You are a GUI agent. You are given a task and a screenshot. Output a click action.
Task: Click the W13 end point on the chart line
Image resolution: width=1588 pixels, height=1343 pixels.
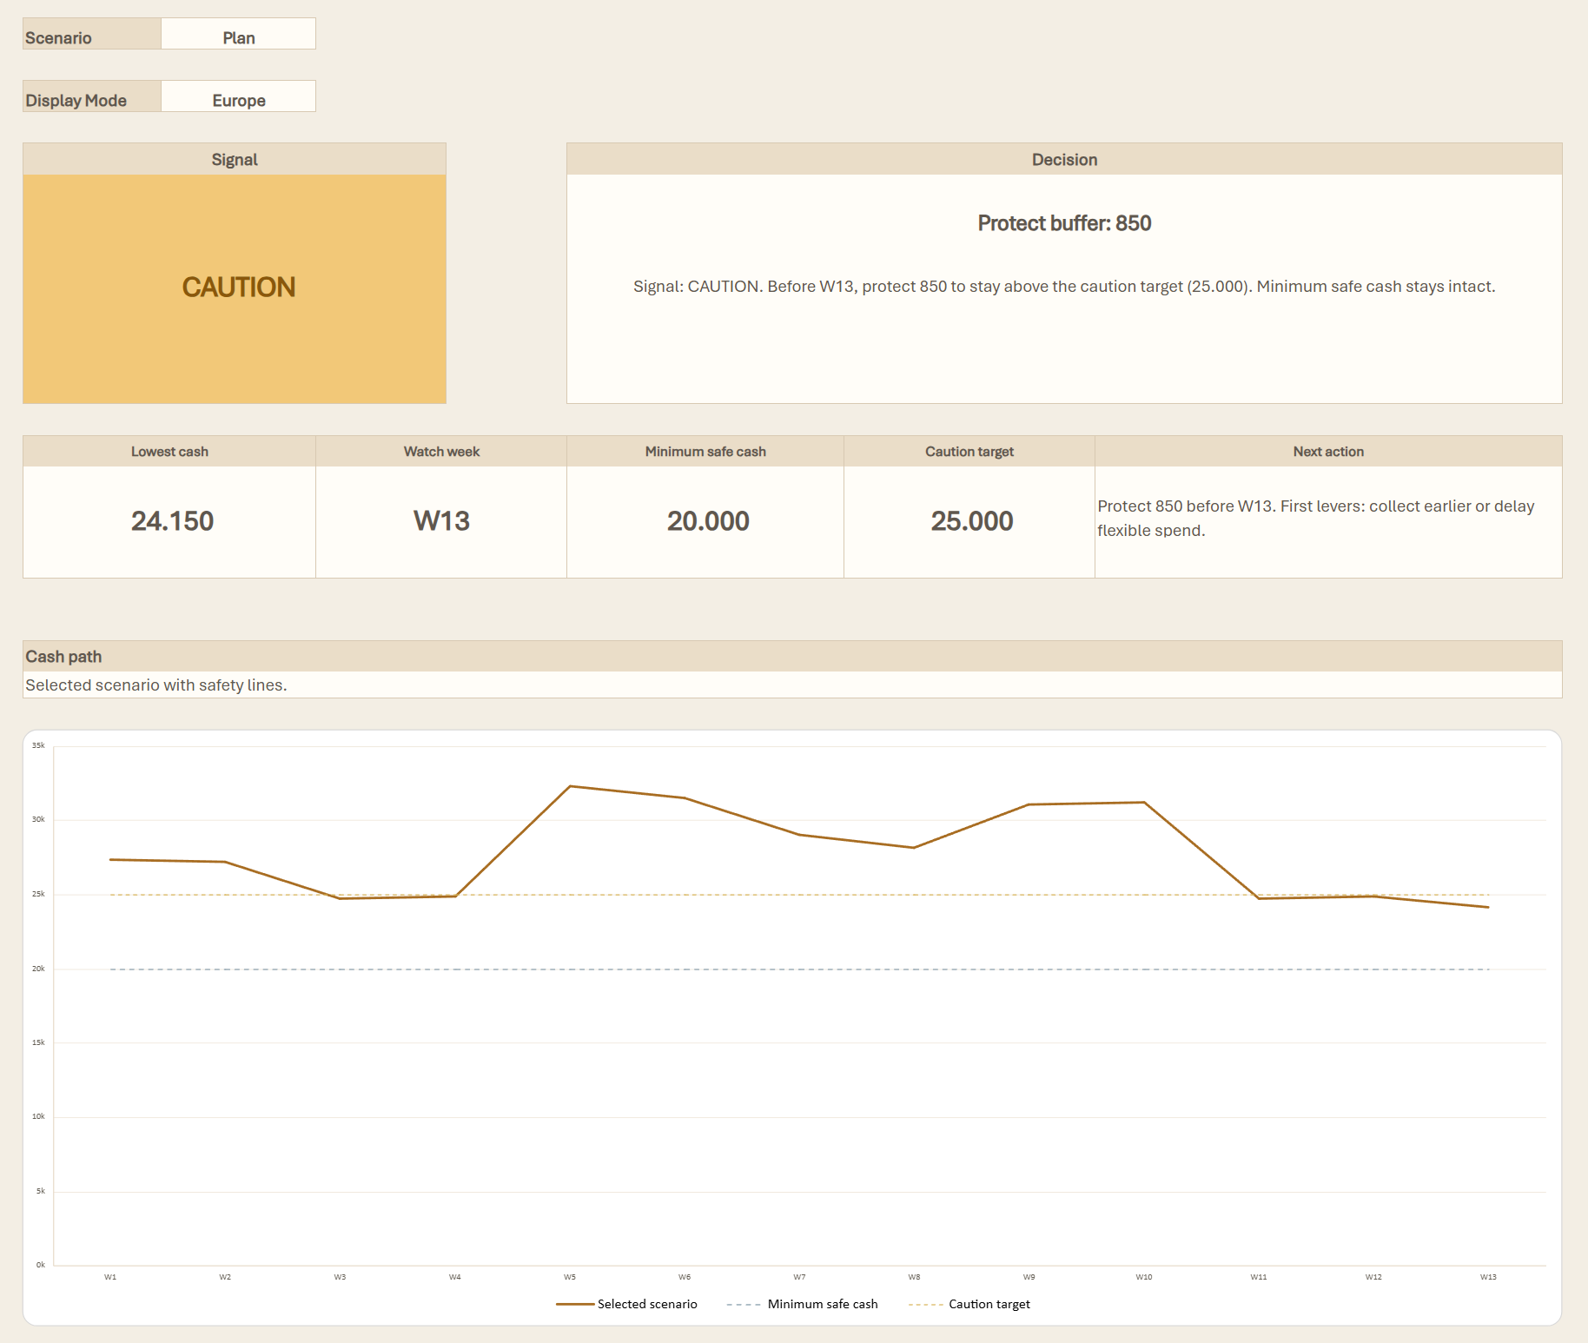(1488, 907)
